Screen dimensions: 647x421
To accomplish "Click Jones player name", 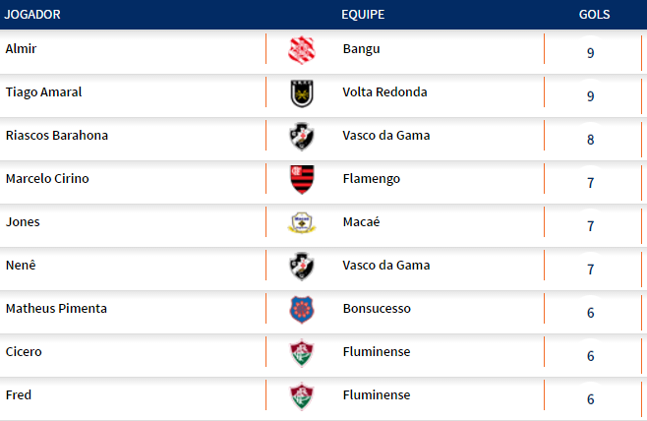I will (23, 221).
